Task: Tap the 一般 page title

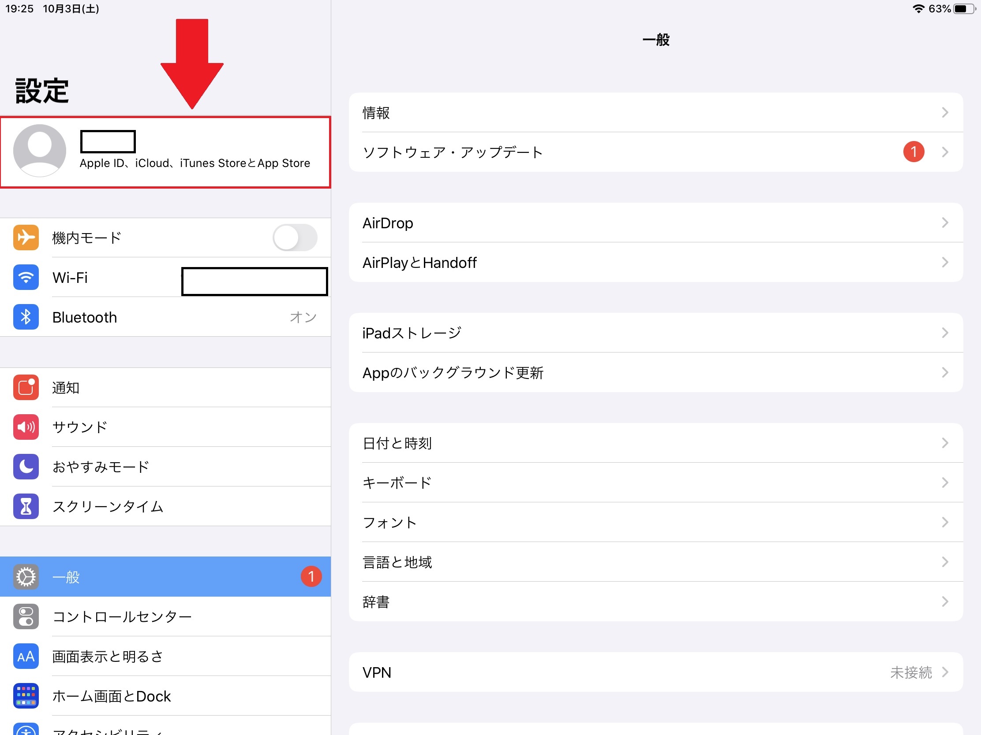Action: click(656, 40)
